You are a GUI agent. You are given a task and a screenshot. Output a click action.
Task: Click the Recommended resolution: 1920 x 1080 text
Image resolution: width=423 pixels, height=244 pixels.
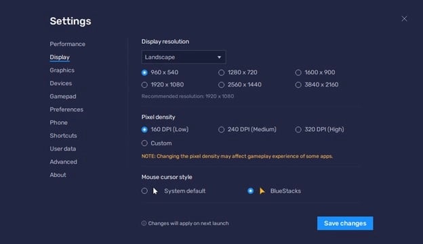188,96
